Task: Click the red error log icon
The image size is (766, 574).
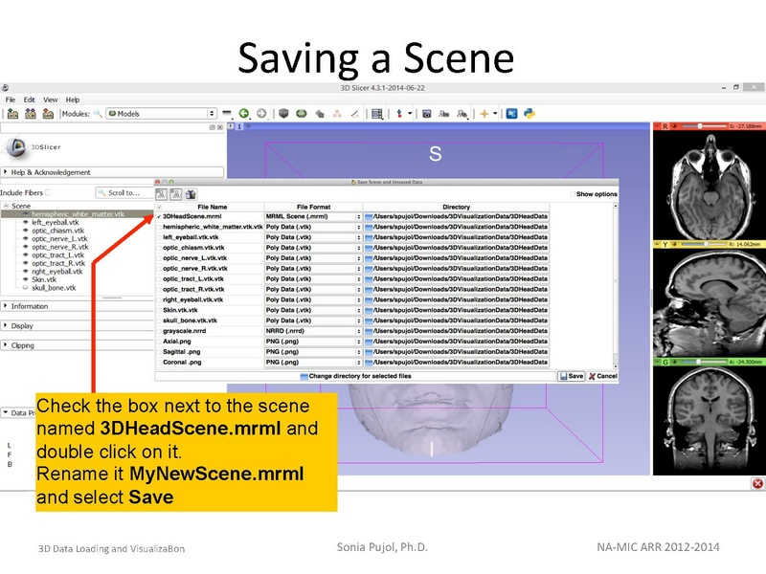Action: [x=757, y=484]
